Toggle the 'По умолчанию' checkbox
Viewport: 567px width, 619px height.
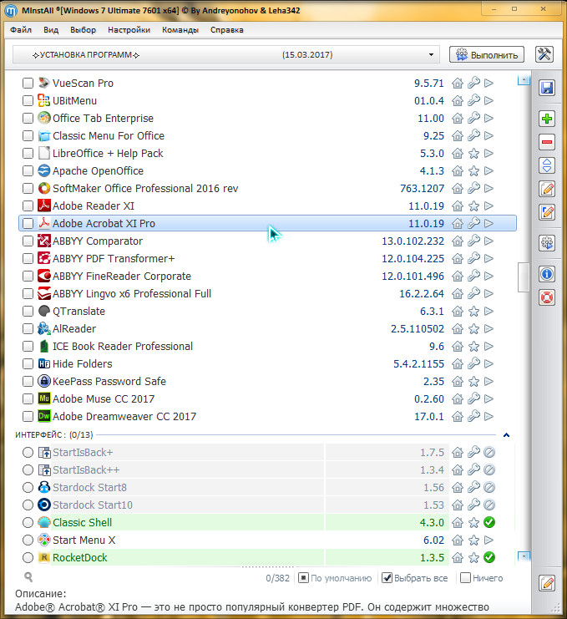coord(303,578)
